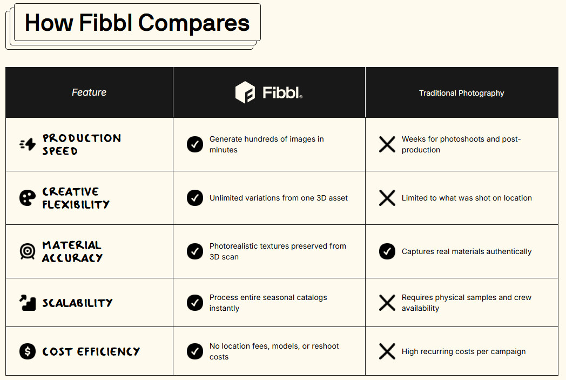The image size is (566, 380).
Task: Click X mark next to High recurring costs
Action: point(387,351)
